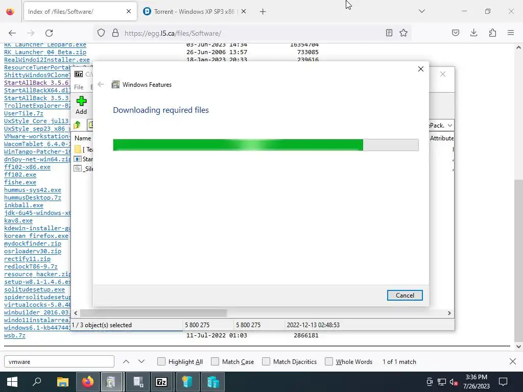The height and width of the screenshot is (392, 523).
Task: Open the redlockT86-9.7z link
Action: pyautogui.click(x=31, y=266)
